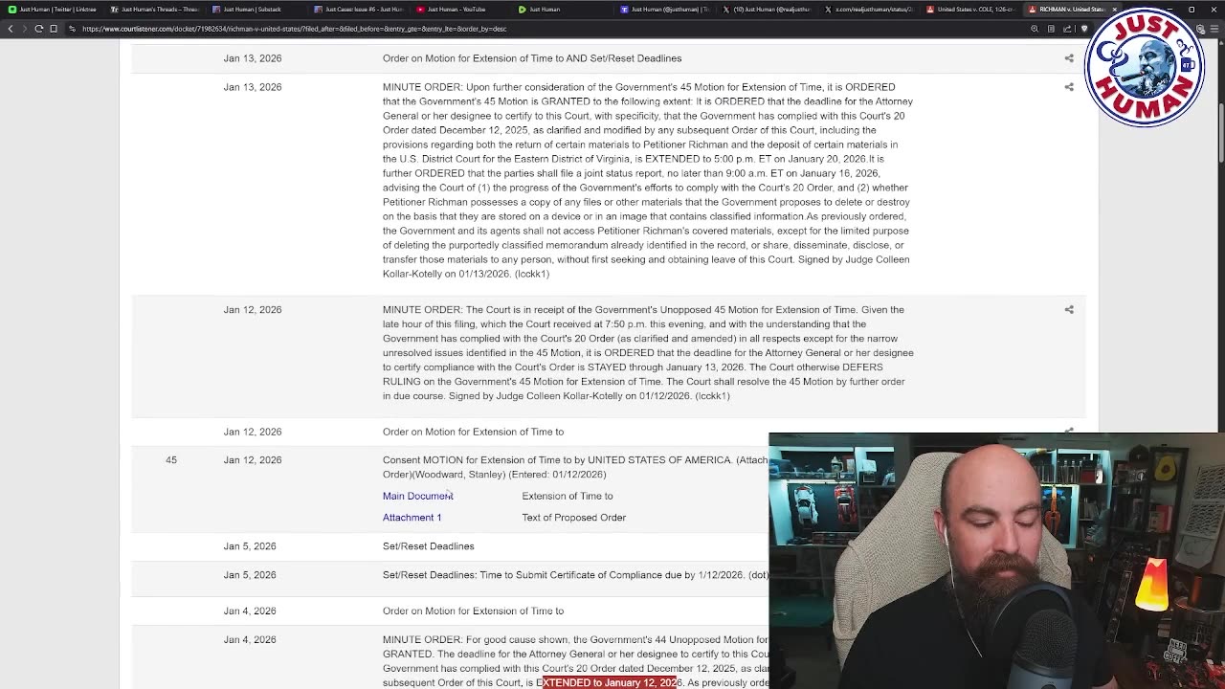Maximize the browser window
Viewport: 1225px width, 689px height.
1191,10
